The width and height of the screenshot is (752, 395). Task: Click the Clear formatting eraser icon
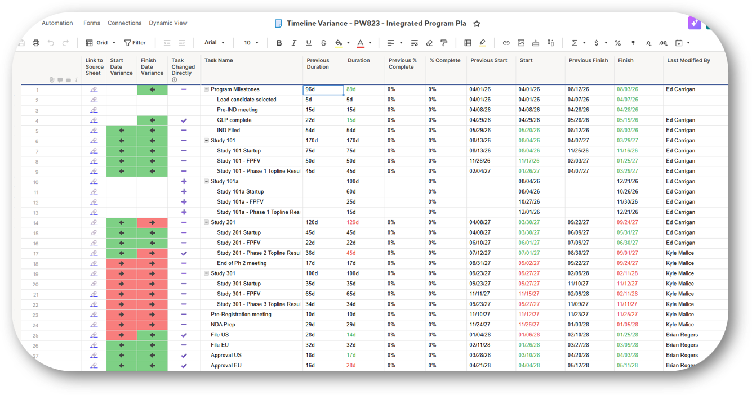pos(429,43)
